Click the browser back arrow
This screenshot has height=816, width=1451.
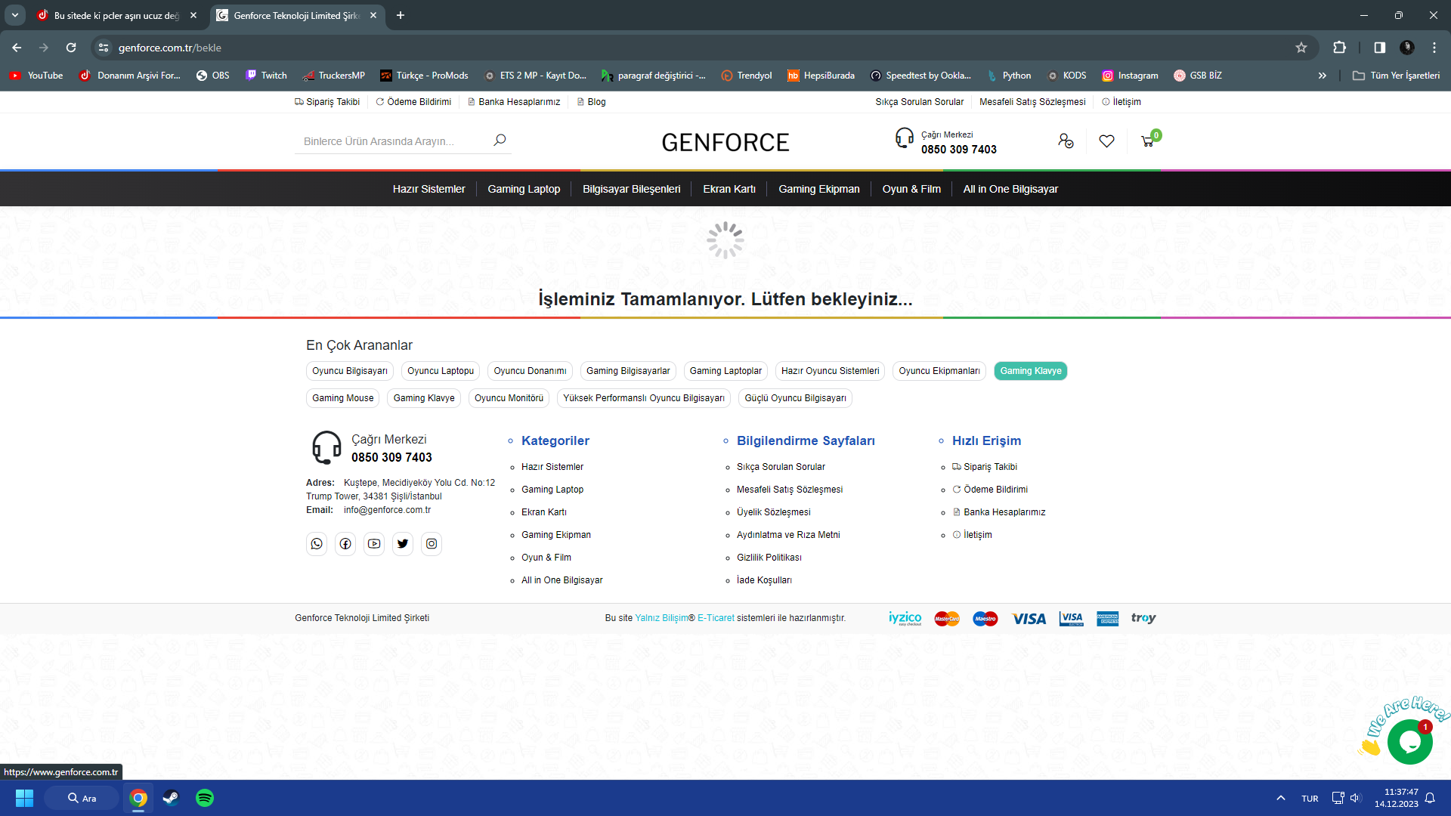[17, 48]
